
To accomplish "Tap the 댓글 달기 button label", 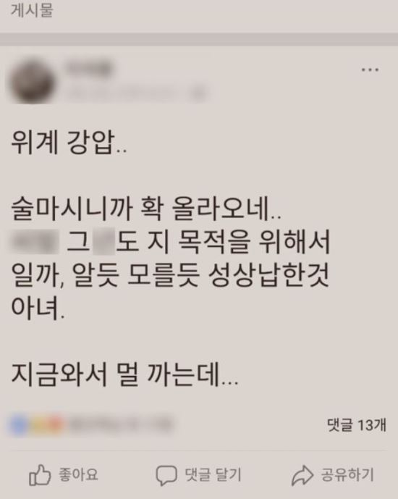I will pos(213,475).
